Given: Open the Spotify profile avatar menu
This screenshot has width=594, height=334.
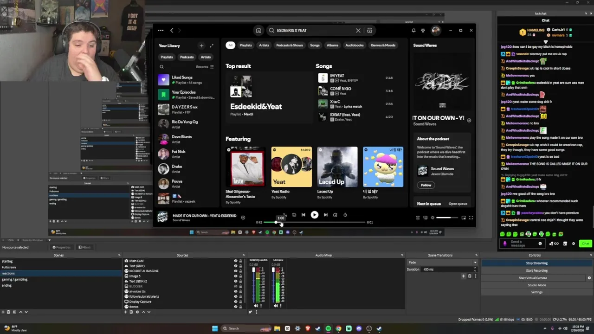Looking at the screenshot, I should [x=435, y=31].
